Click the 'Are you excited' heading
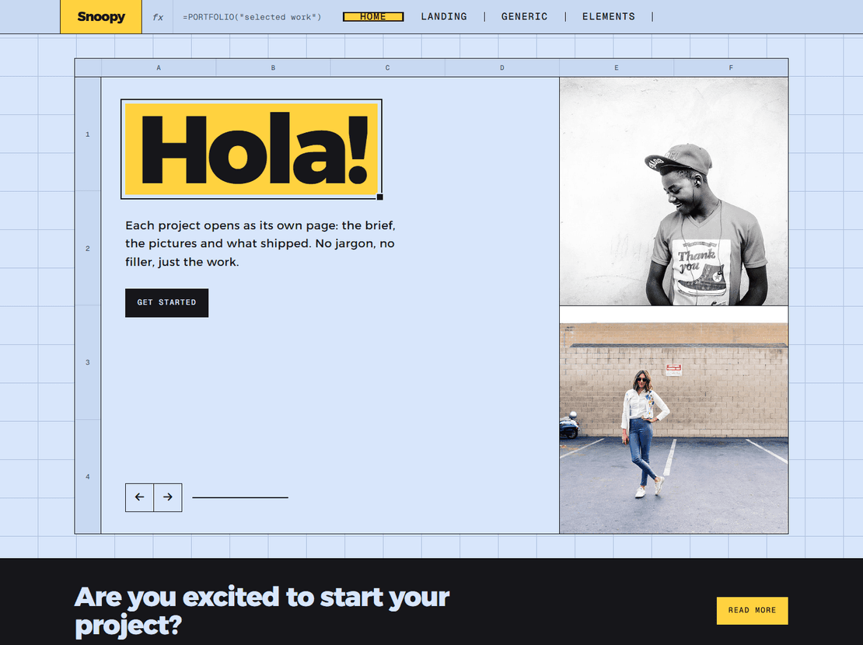This screenshot has height=645, width=863. click(262, 611)
